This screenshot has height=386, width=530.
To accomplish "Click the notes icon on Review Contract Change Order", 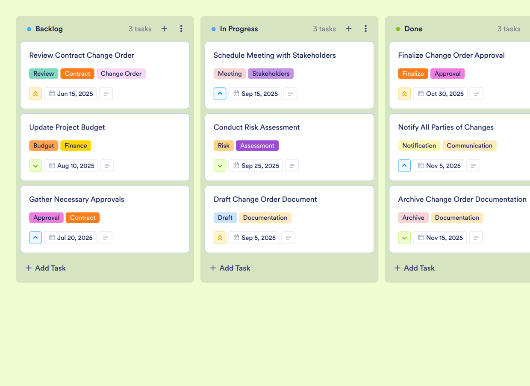I will 106,94.
